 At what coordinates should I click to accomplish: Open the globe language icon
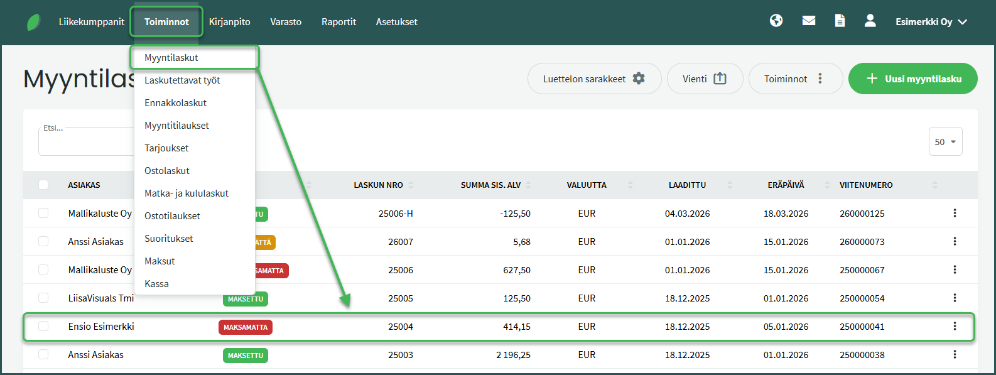776,21
